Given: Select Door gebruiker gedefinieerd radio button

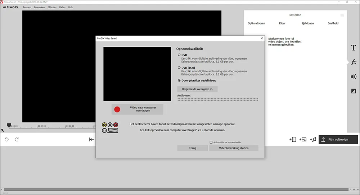Looking at the screenshot, I should coord(179,81).
